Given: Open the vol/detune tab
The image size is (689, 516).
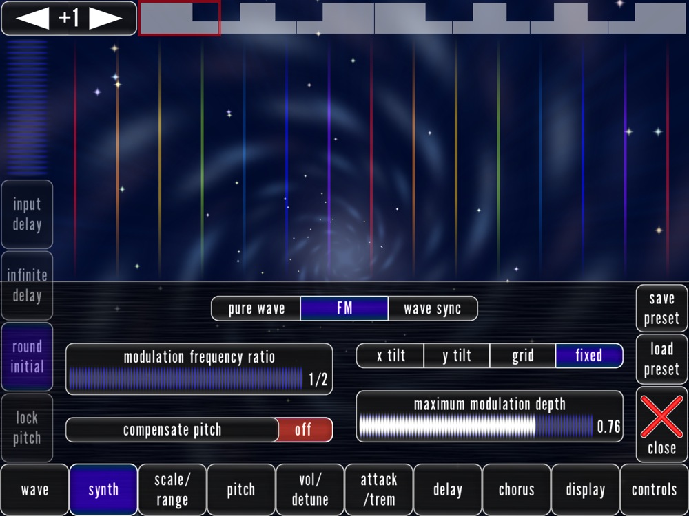Looking at the screenshot, I should pyautogui.click(x=310, y=489).
